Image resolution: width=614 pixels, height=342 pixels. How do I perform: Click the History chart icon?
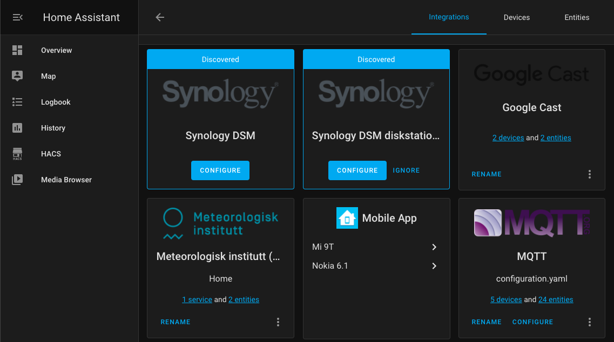[17, 127]
